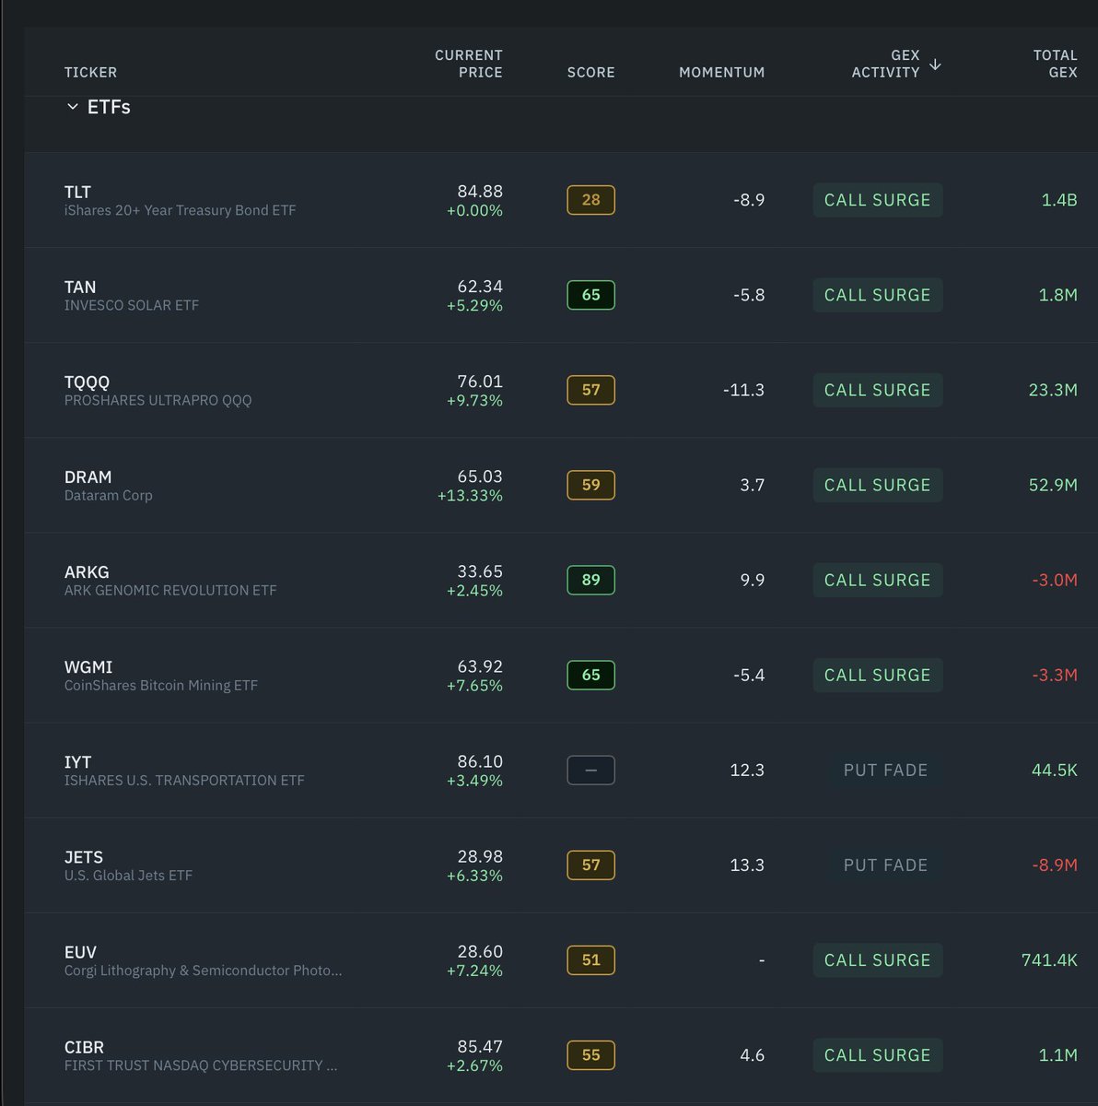The height and width of the screenshot is (1106, 1098).
Task: Click the GEX Activity sort arrow icon
Action: tap(935, 65)
